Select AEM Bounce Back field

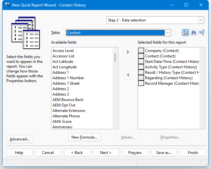pos(82,100)
